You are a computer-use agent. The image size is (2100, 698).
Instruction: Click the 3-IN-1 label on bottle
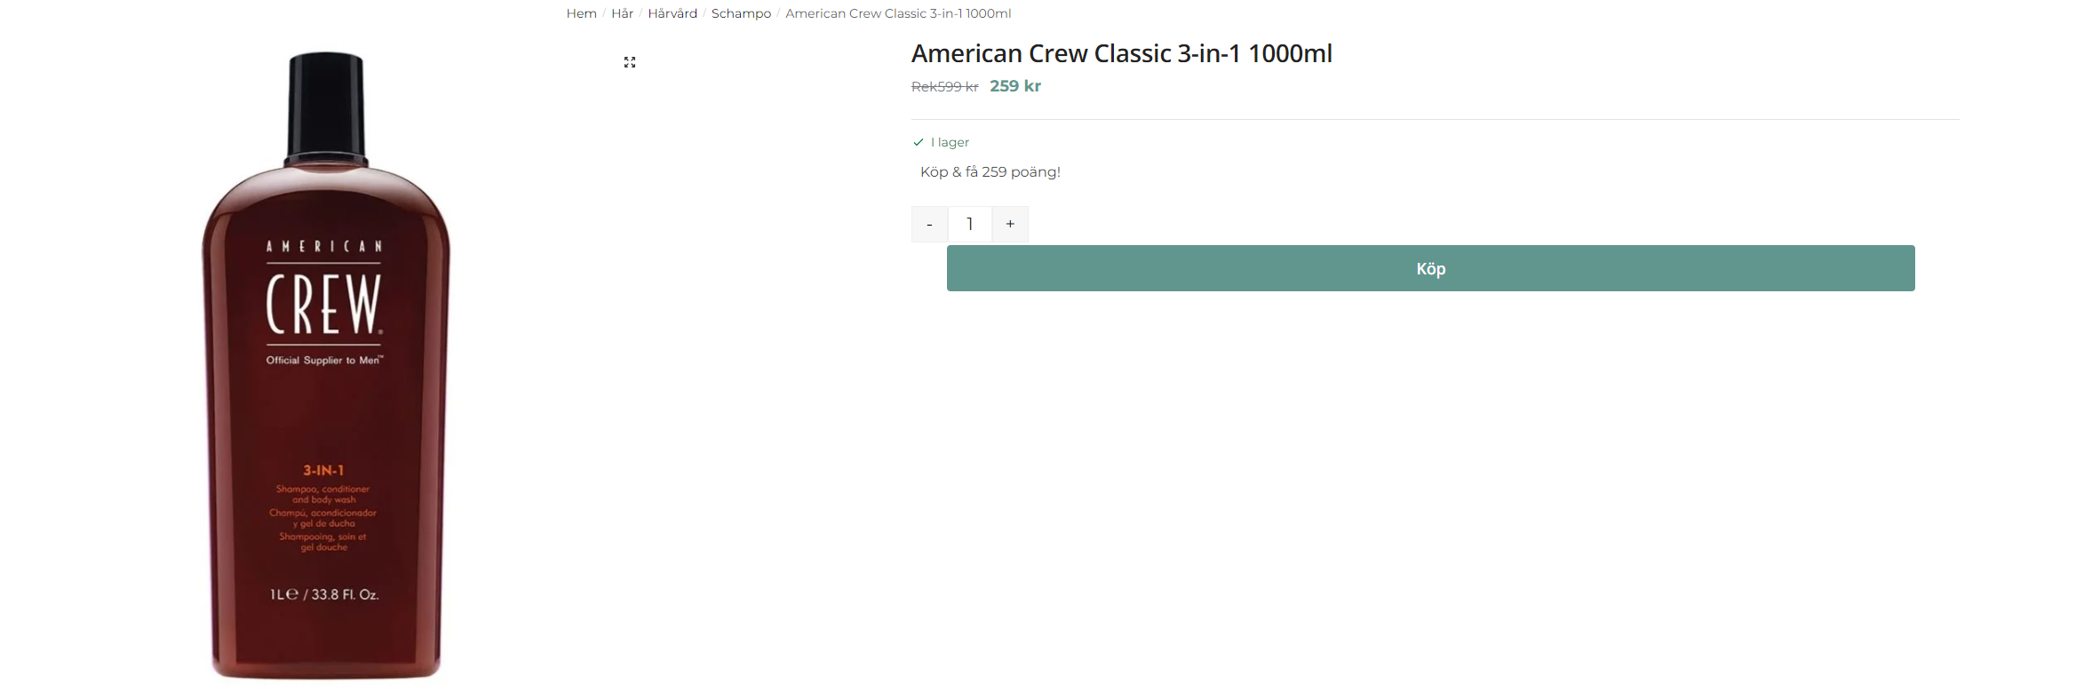pyautogui.click(x=323, y=471)
